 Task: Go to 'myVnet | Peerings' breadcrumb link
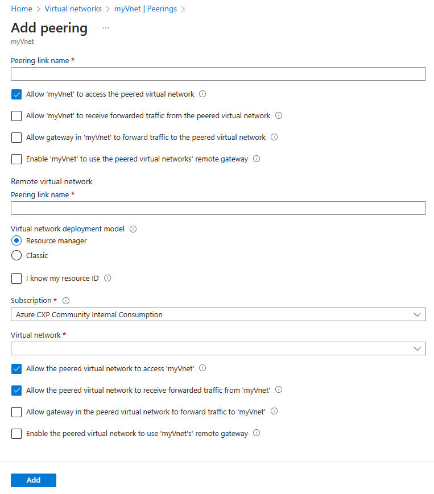coord(147,9)
